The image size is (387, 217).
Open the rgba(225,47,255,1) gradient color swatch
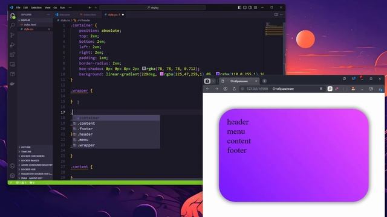[x=161, y=74]
